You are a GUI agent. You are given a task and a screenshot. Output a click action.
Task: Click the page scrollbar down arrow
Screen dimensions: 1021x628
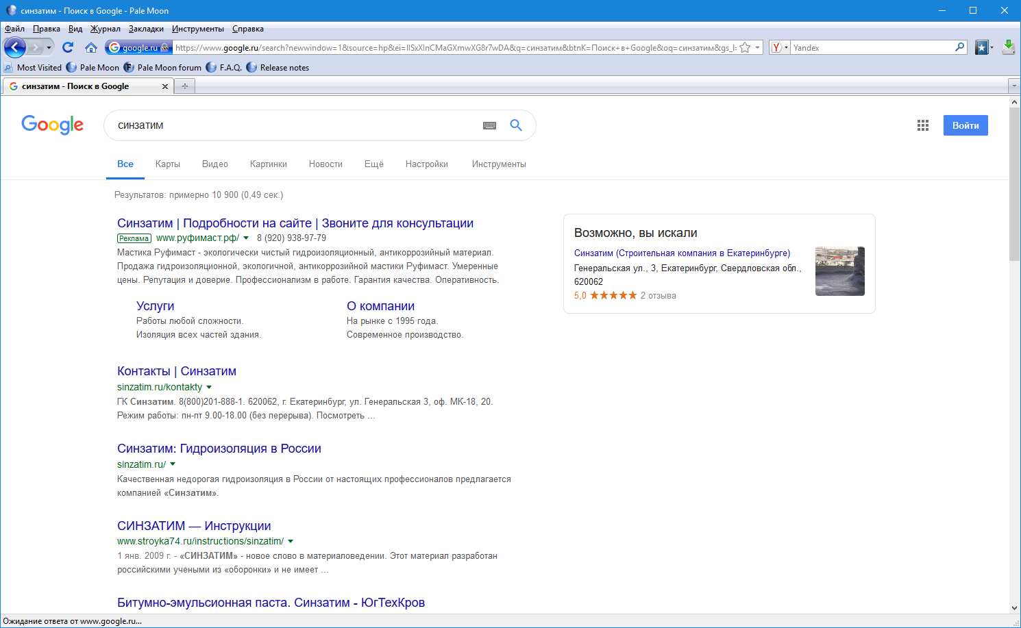point(1015,608)
